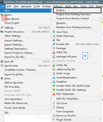103x122 pixels.
Task: Click the JavaFXApplication icon
Action: click(54, 78)
